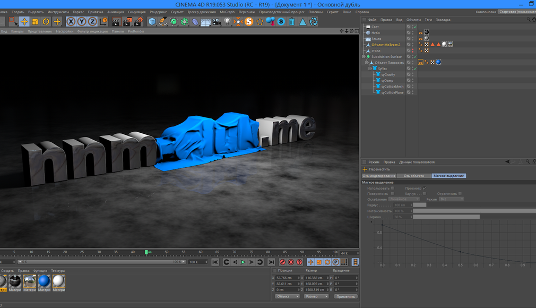Add a Floor environment object

point(206,22)
